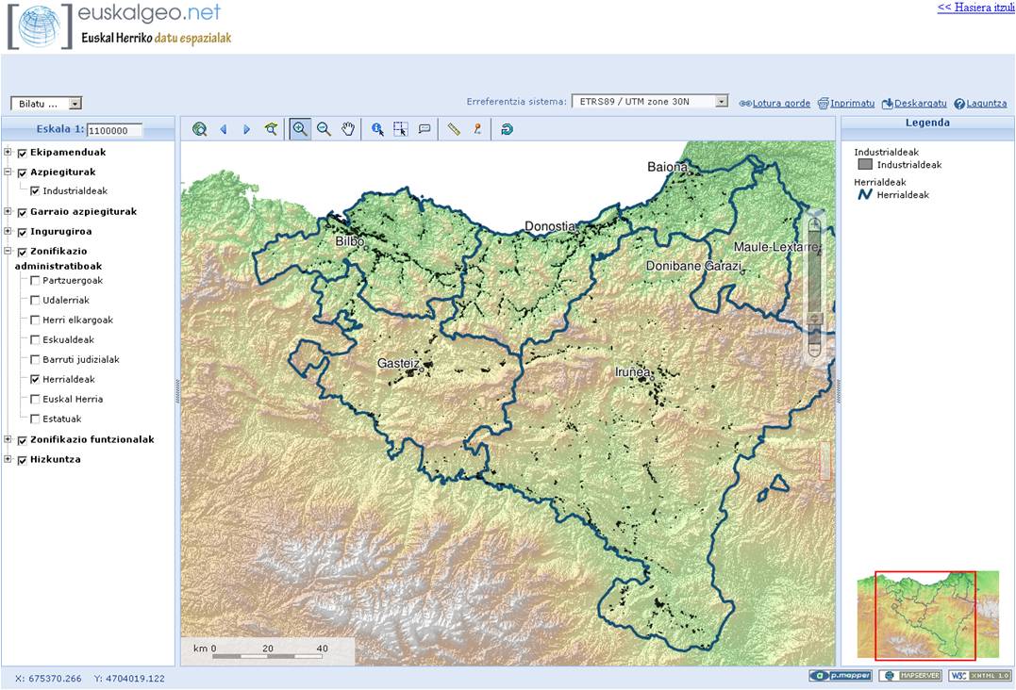
Task: Select the identify info tool
Action: [377, 129]
